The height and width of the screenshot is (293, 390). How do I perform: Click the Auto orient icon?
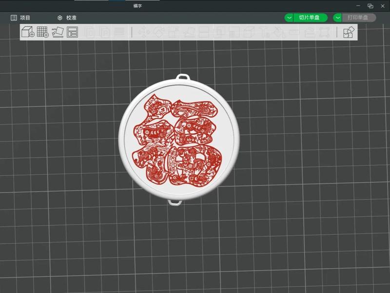tap(58, 32)
